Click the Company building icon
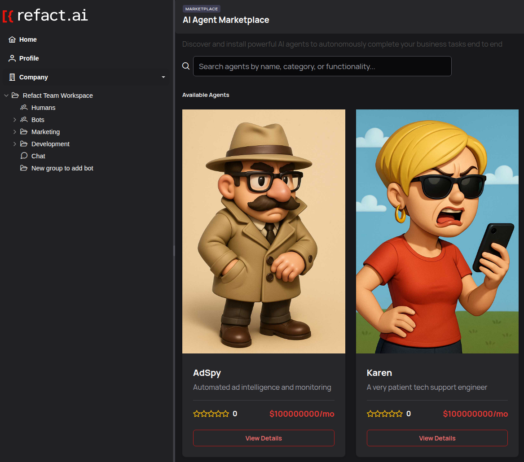 point(13,77)
